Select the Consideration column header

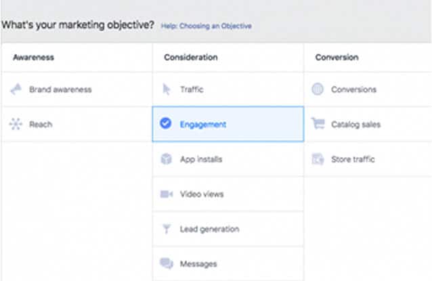click(190, 58)
